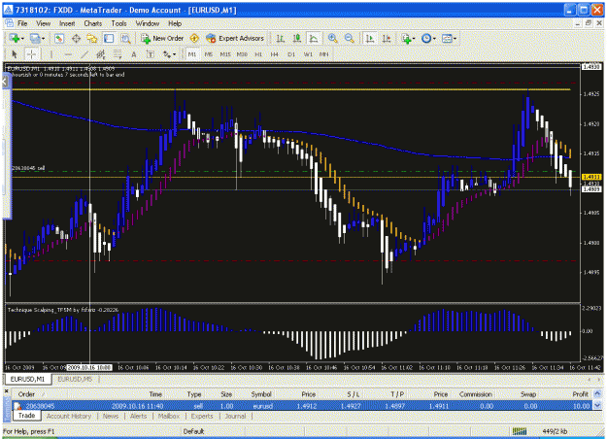Switch to the EURUSD,M5 chart tab
Viewport: 607px width, 439px height.
(x=75, y=379)
